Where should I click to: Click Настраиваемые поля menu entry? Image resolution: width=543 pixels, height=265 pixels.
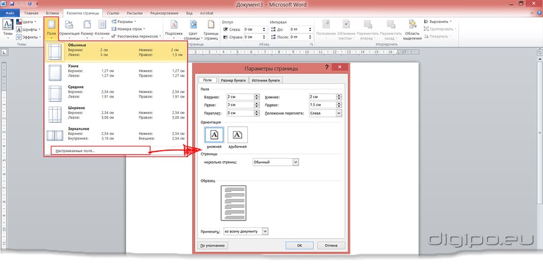[75, 151]
